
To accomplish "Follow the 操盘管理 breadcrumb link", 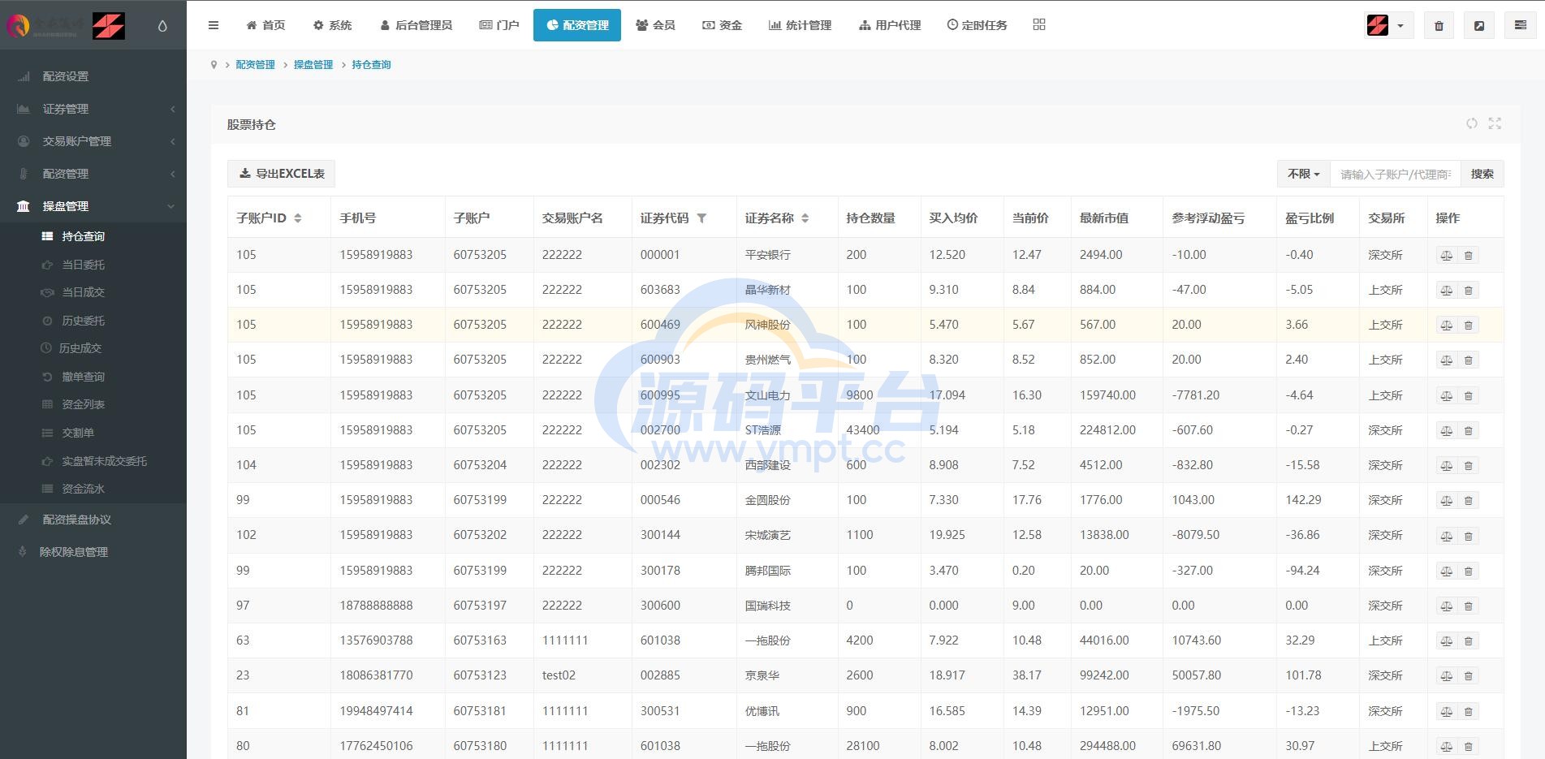I will (x=313, y=64).
